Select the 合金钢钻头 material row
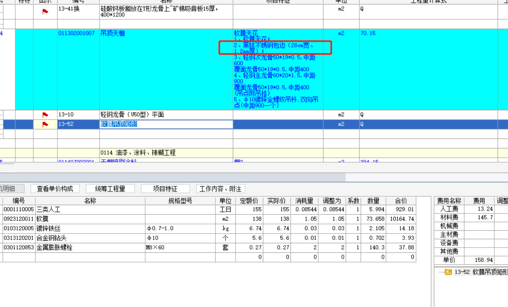 [52, 238]
